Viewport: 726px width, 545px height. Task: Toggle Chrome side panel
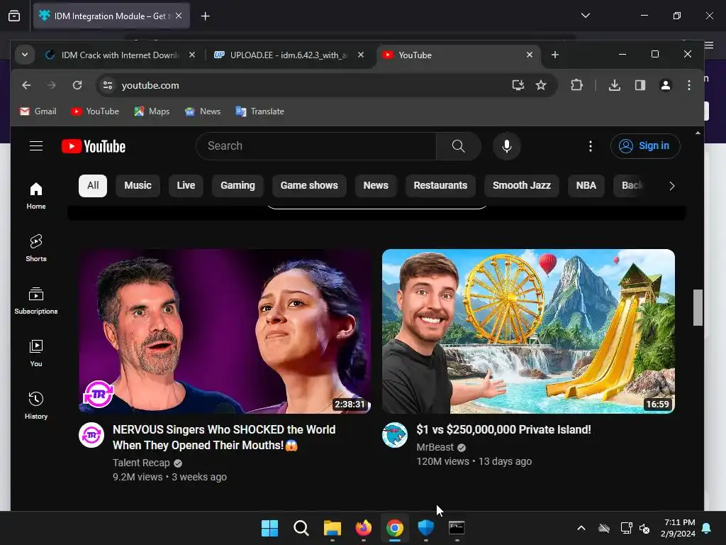tap(640, 85)
